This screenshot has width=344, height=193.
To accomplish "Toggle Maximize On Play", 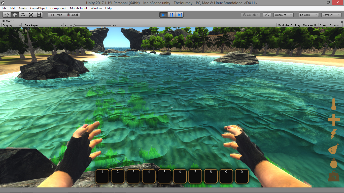I will point(289,25).
